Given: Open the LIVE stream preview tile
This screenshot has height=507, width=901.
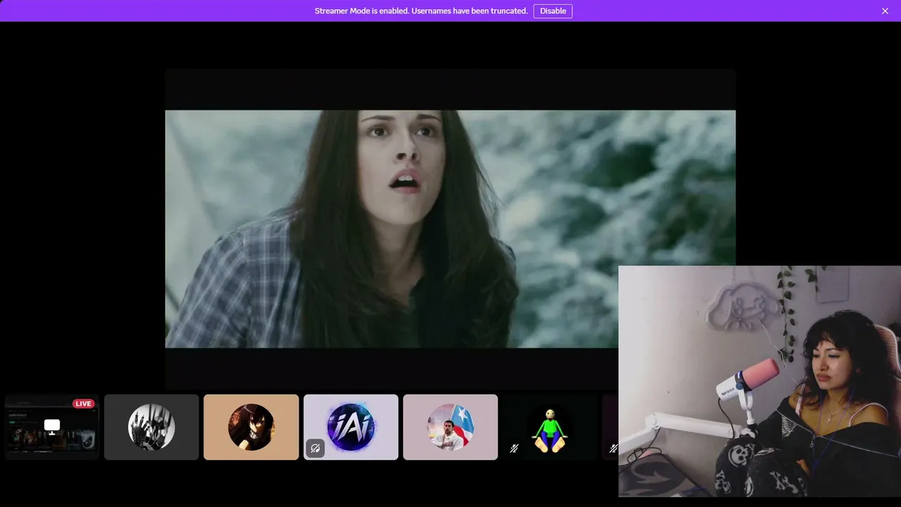Looking at the screenshot, I should coord(52,427).
